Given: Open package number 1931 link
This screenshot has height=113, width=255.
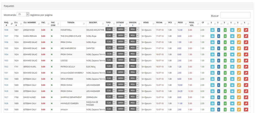Looking at the screenshot, I should [6, 73].
